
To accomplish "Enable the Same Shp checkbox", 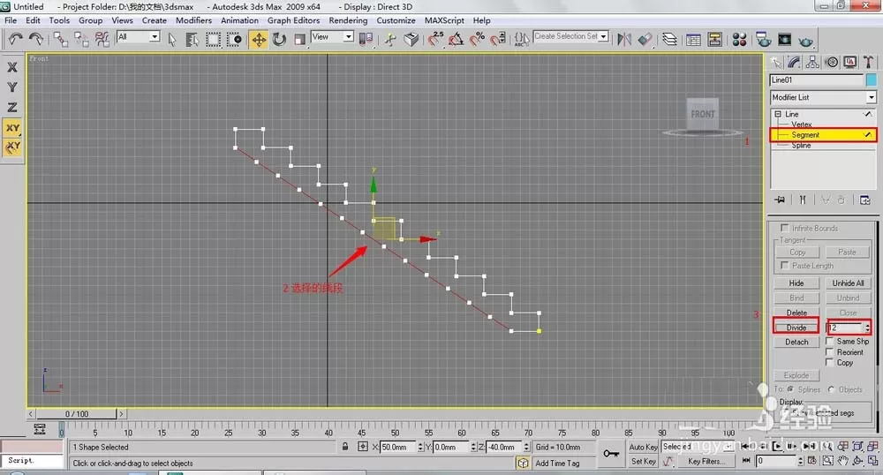I will pyautogui.click(x=829, y=341).
